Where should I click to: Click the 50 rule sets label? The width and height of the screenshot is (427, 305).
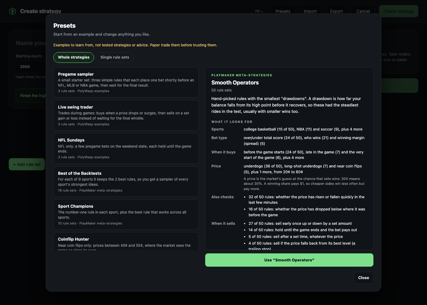pos(221,90)
